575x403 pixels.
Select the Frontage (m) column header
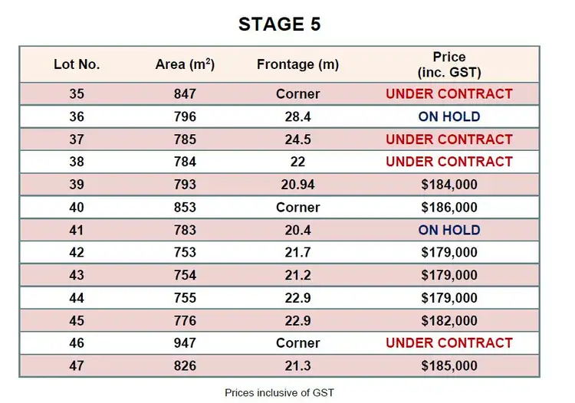point(297,64)
